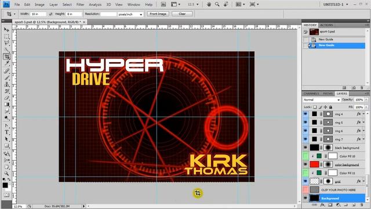Expand ring 4 layer effects arrow
This screenshot has height=209, width=371.
[363, 114]
